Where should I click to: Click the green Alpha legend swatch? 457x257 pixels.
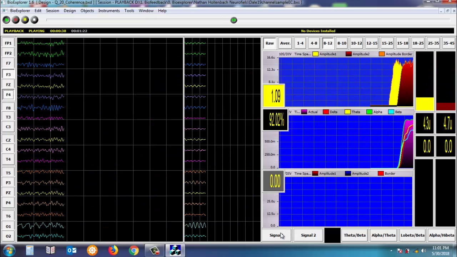pos(369,112)
